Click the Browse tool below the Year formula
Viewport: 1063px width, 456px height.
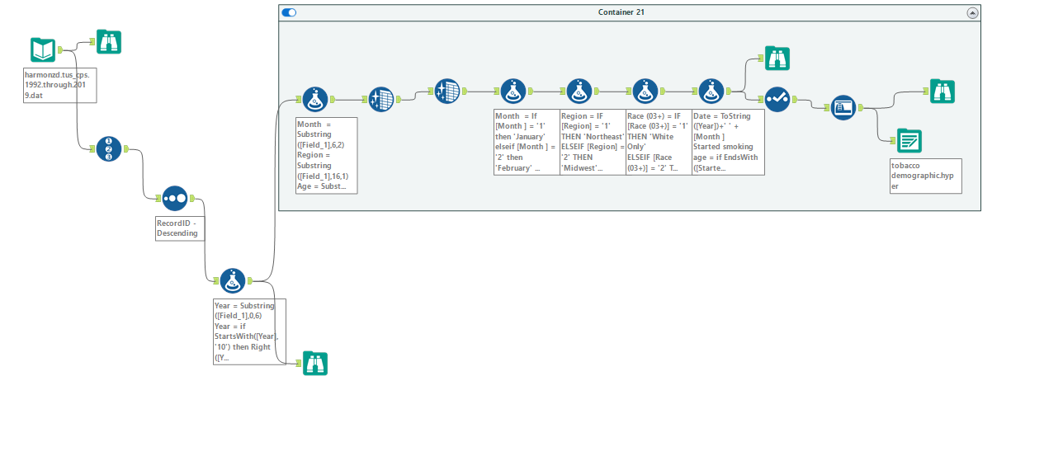click(315, 364)
